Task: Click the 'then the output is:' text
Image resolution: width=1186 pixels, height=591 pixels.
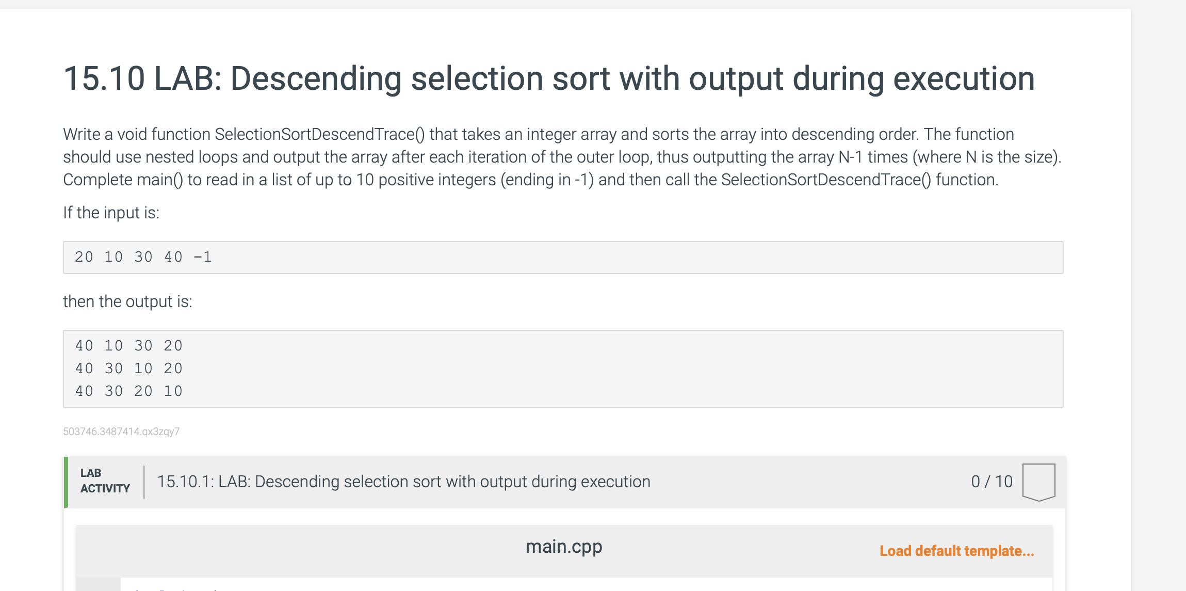Action: coord(127,301)
